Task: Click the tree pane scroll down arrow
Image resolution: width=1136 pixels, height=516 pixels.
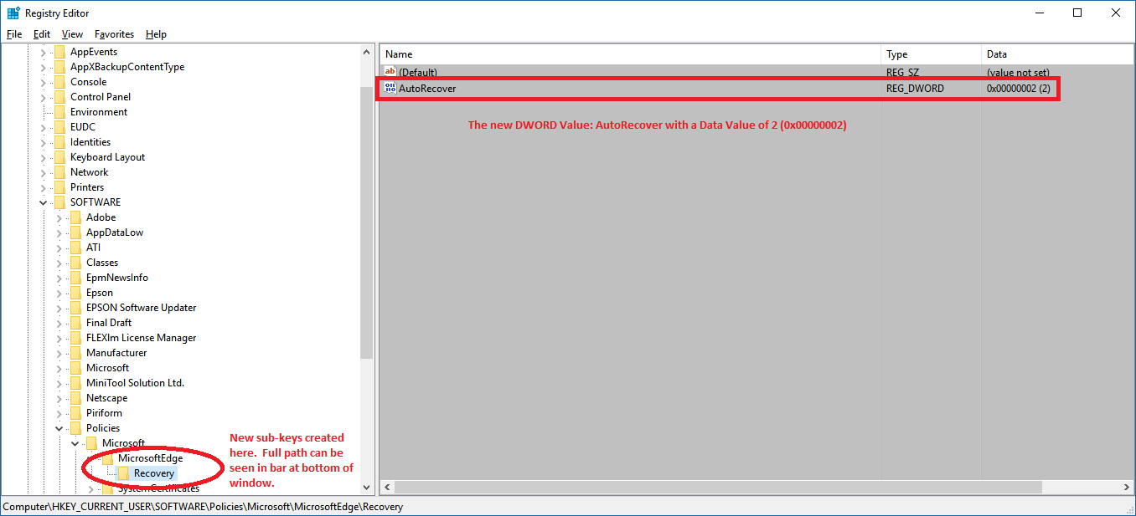Action: [x=366, y=487]
